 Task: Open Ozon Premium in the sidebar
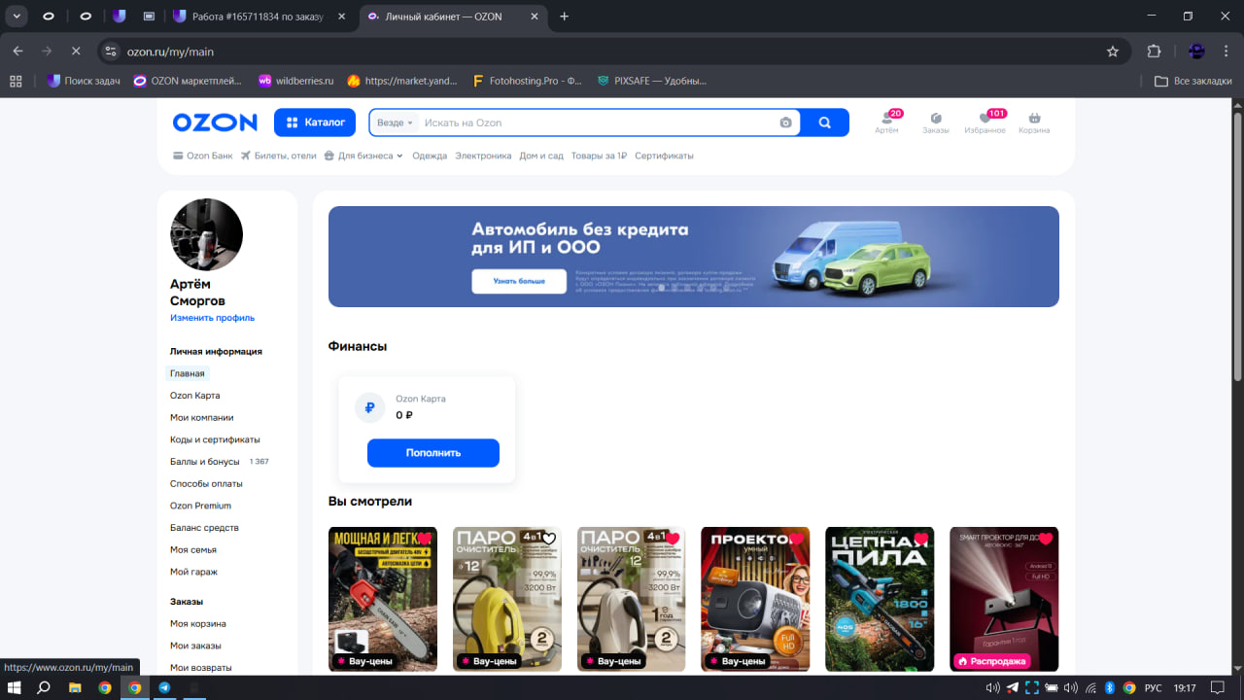pyautogui.click(x=200, y=506)
